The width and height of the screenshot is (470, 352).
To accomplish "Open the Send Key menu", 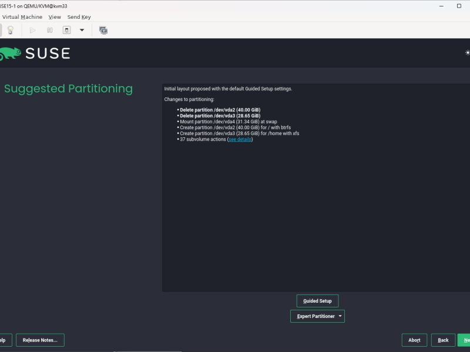I will click(x=79, y=17).
